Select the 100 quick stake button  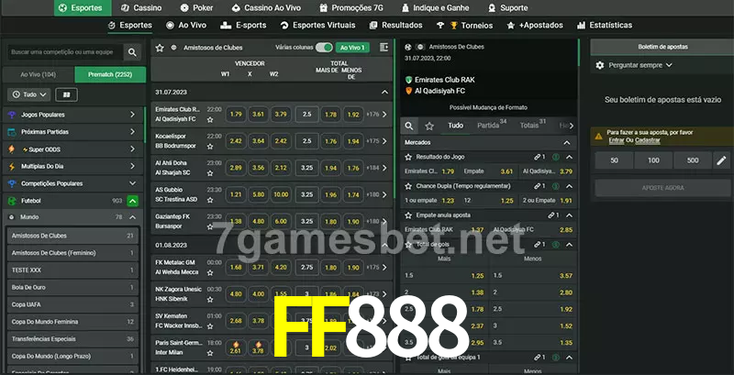pos(652,160)
